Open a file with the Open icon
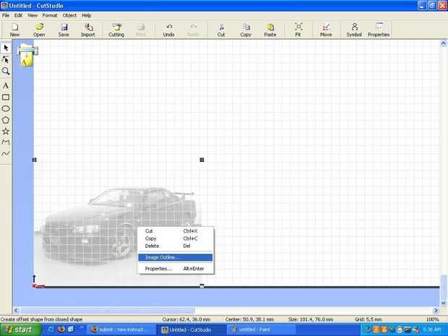The image size is (448, 336). click(x=39, y=30)
